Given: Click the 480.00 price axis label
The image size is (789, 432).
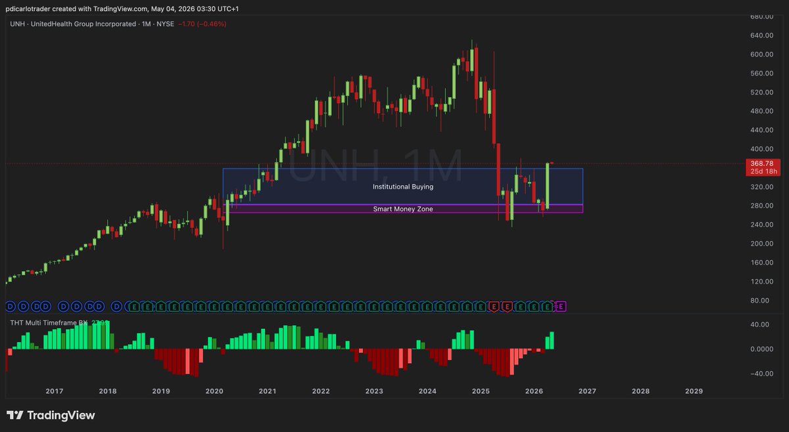Looking at the screenshot, I should [762, 112].
